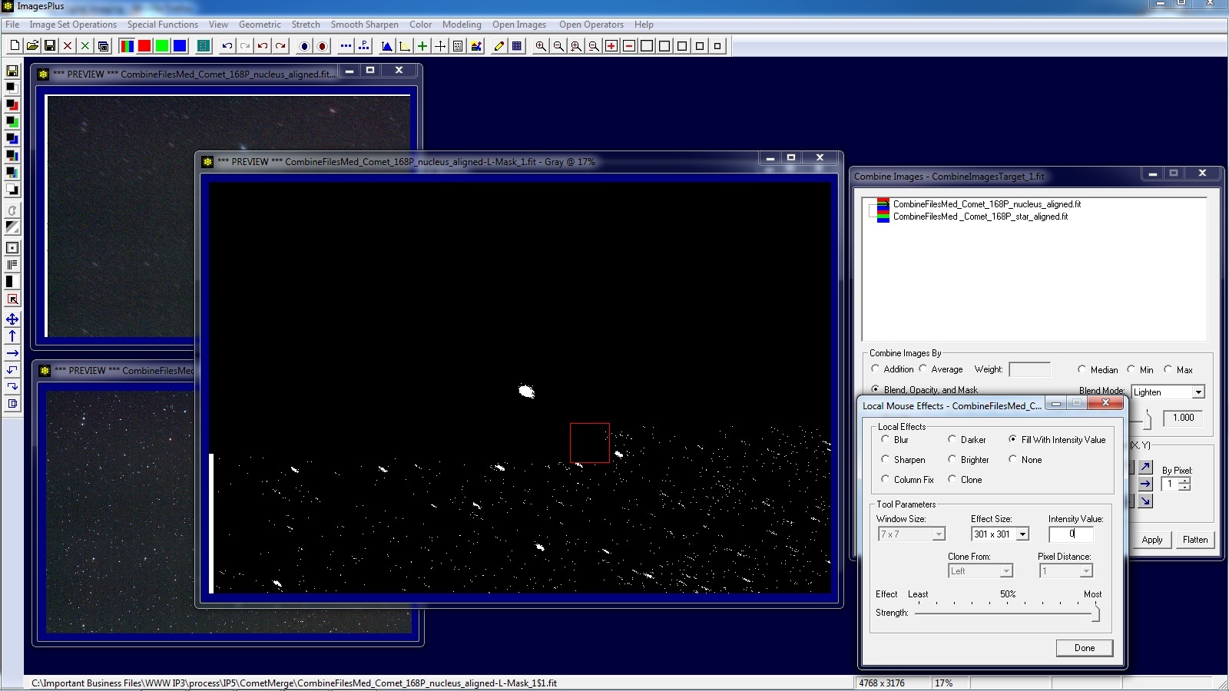This screenshot has height=691, width=1229.
Task: Click the blue grid toolbar icon
Action: pos(517,46)
